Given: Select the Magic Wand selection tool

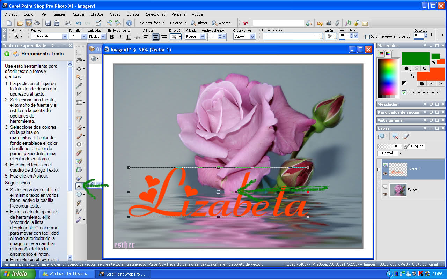Looking at the screenshot, I should pos(79,77).
